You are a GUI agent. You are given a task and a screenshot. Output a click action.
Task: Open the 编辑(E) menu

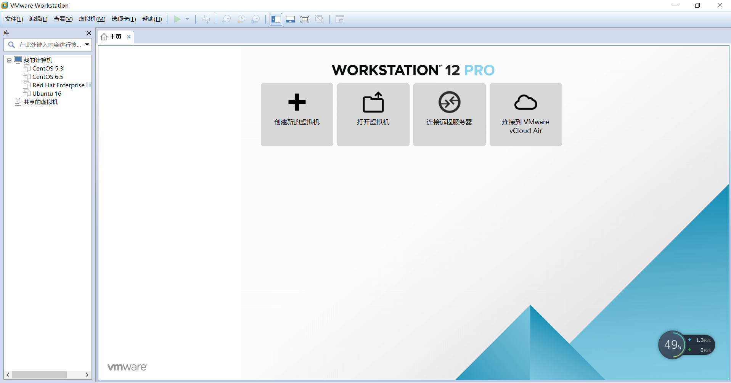[39, 19]
